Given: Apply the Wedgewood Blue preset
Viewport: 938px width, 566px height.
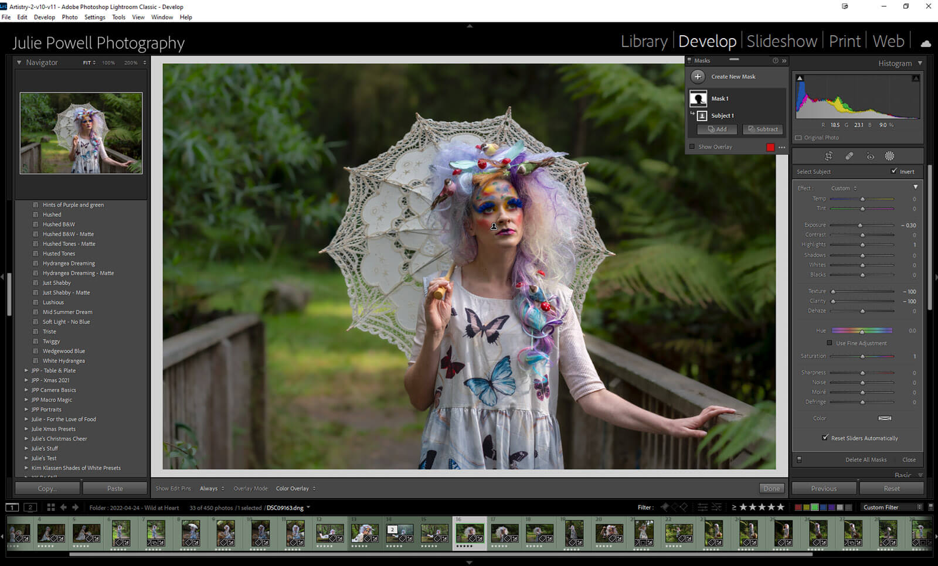Looking at the screenshot, I should [x=64, y=351].
